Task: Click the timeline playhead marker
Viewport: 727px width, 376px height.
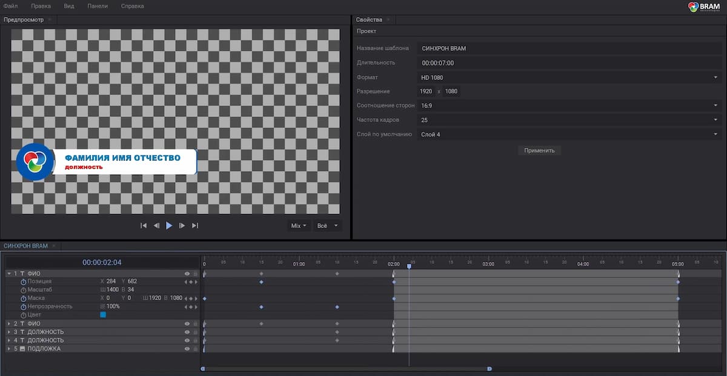Action: point(409,266)
